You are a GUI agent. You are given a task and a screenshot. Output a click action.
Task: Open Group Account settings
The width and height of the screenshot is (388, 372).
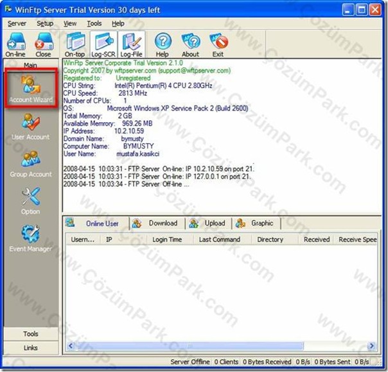coord(31,164)
